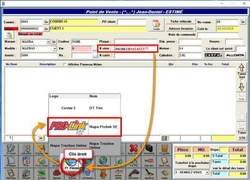Click the Adresse livraison button

181,28
